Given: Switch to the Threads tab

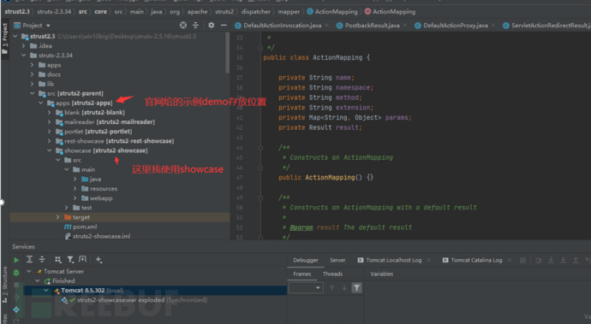Looking at the screenshot, I should [332, 274].
